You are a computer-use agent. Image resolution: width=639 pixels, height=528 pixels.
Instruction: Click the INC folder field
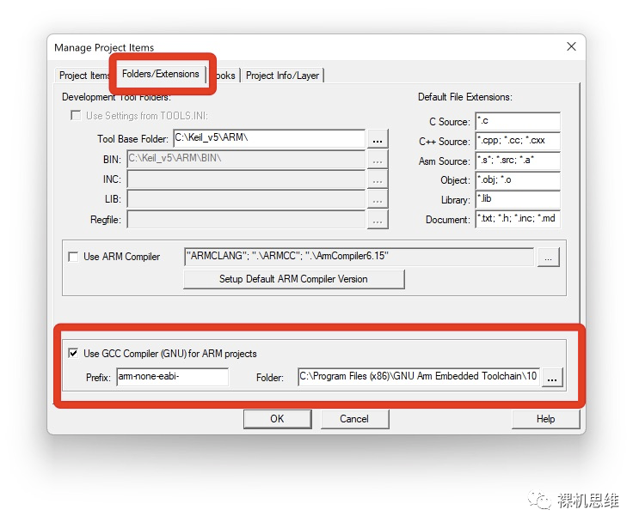(246, 179)
